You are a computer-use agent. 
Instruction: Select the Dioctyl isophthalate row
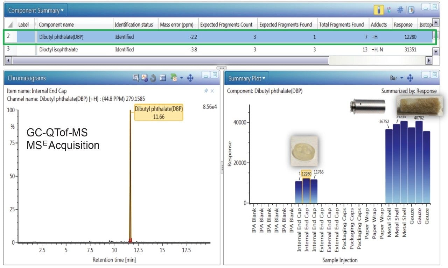(219, 50)
